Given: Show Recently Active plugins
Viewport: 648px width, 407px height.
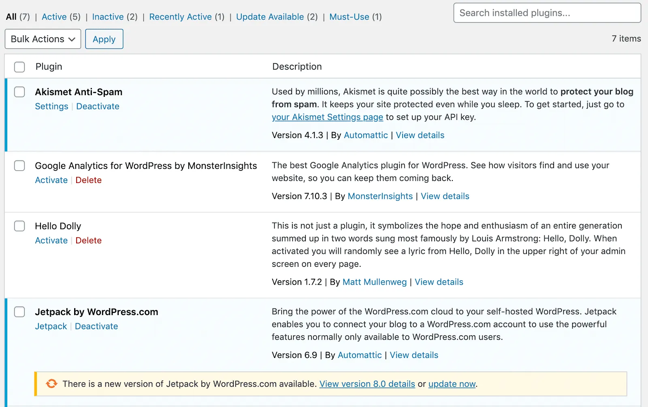Looking at the screenshot, I should (x=181, y=17).
